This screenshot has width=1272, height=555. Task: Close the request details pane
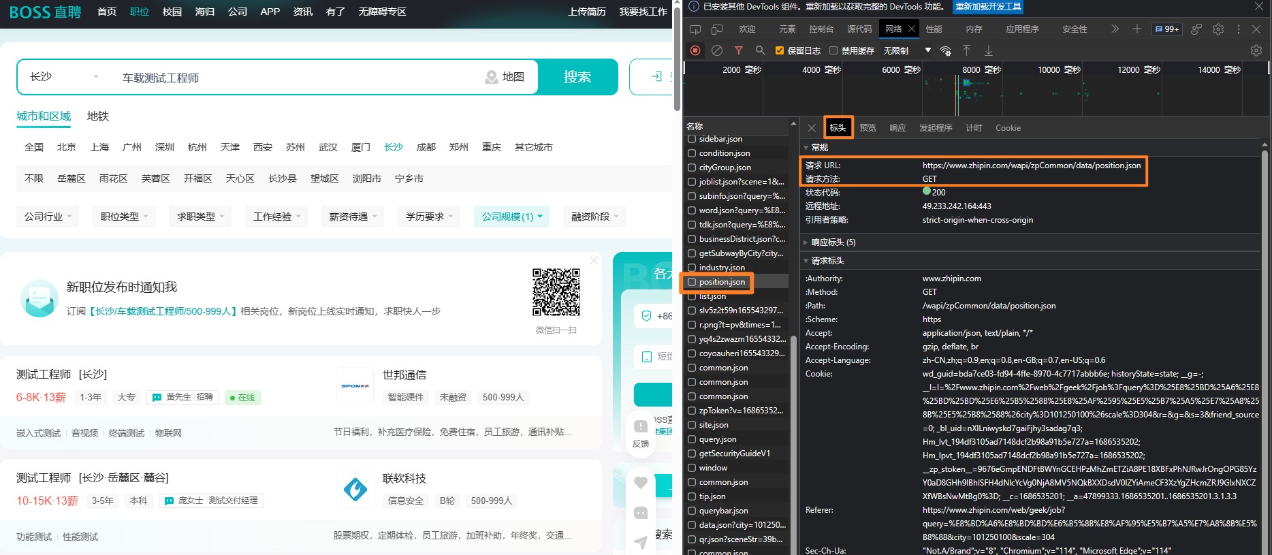811,128
